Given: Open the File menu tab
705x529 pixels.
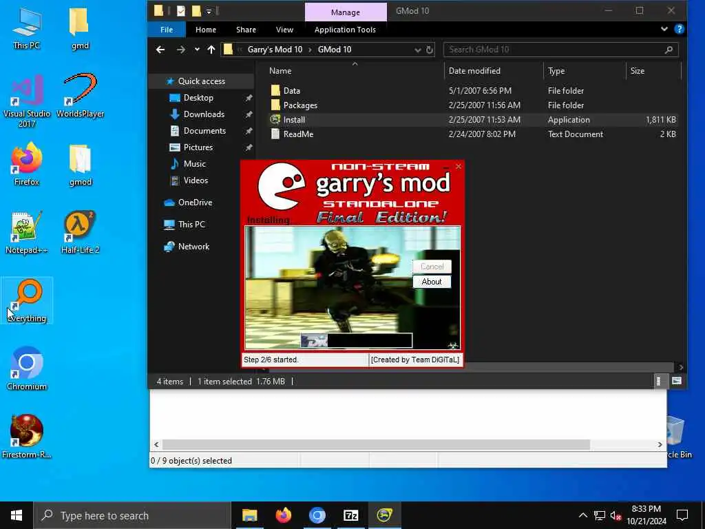Looking at the screenshot, I should click(167, 30).
